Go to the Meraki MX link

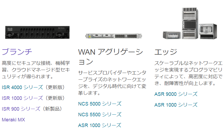pyautogui.click(x=13, y=120)
